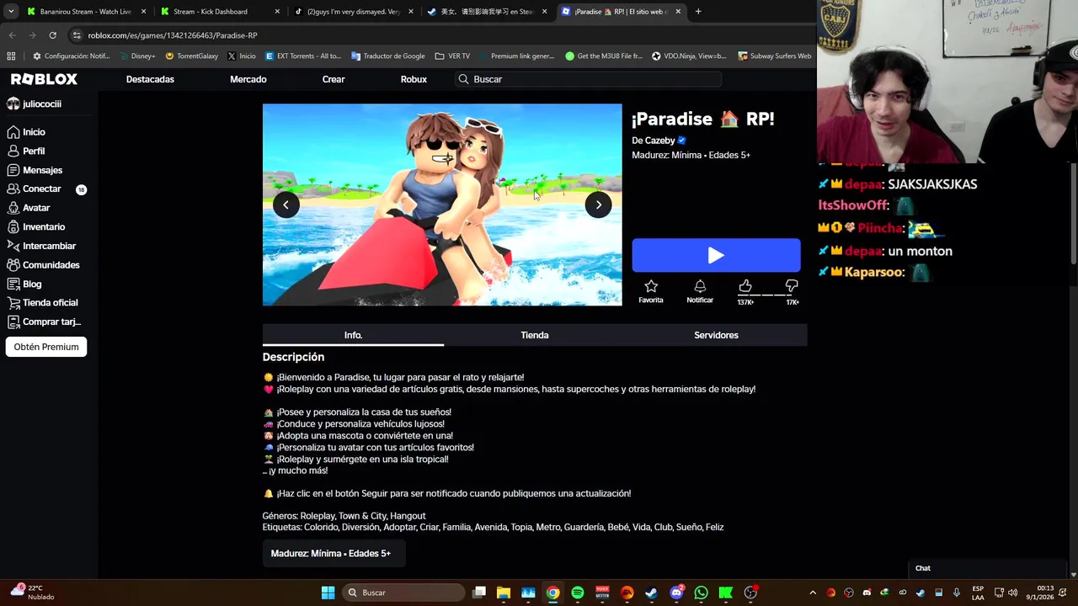The width and height of the screenshot is (1078, 606).
Task: Open Kick app from the taskbar
Action: (725, 593)
